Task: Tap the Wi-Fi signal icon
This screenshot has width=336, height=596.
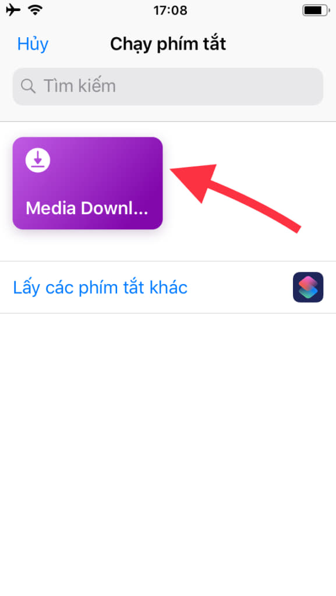Action: tap(36, 10)
